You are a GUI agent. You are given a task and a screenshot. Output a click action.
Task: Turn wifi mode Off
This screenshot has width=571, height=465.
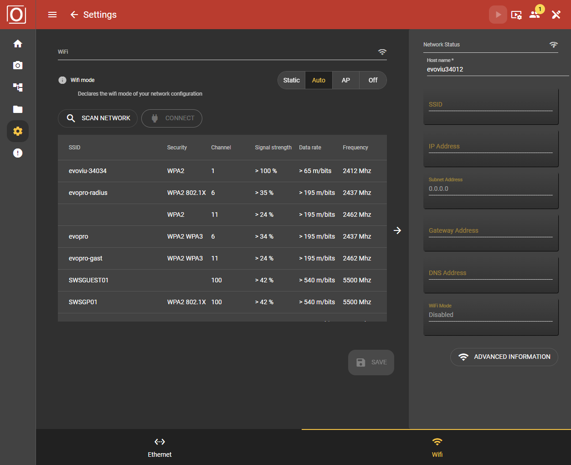pos(373,80)
